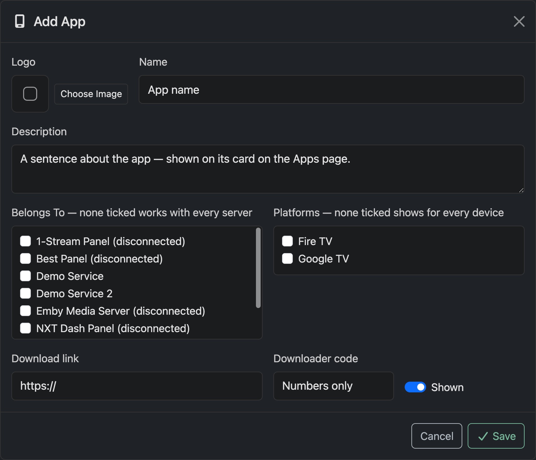
Task: Check the Demo Service box
Action: [25, 276]
